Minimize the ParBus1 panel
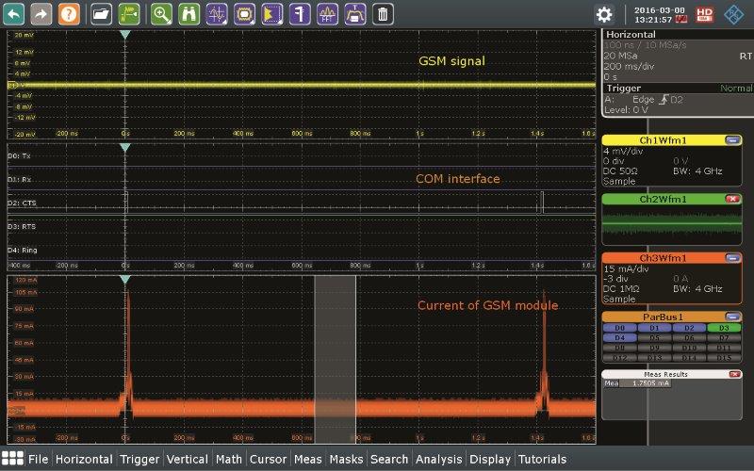 click(x=731, y=317)
